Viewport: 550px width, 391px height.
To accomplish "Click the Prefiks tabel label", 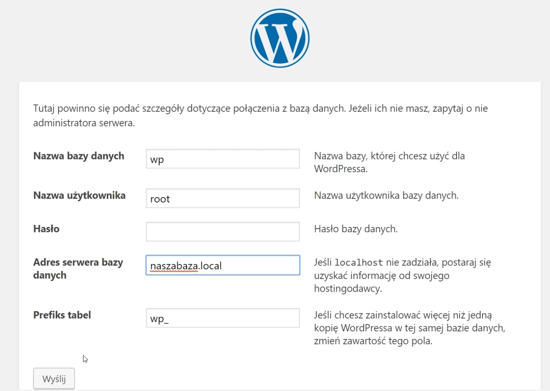I will [x=62, y=315].
